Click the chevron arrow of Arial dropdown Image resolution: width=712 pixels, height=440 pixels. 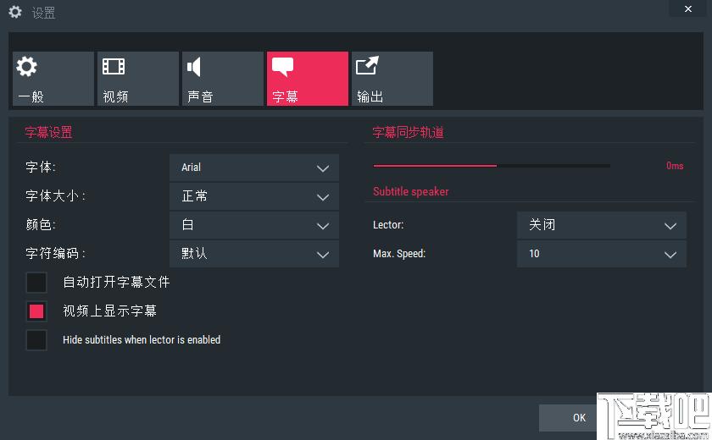(323, 168)
